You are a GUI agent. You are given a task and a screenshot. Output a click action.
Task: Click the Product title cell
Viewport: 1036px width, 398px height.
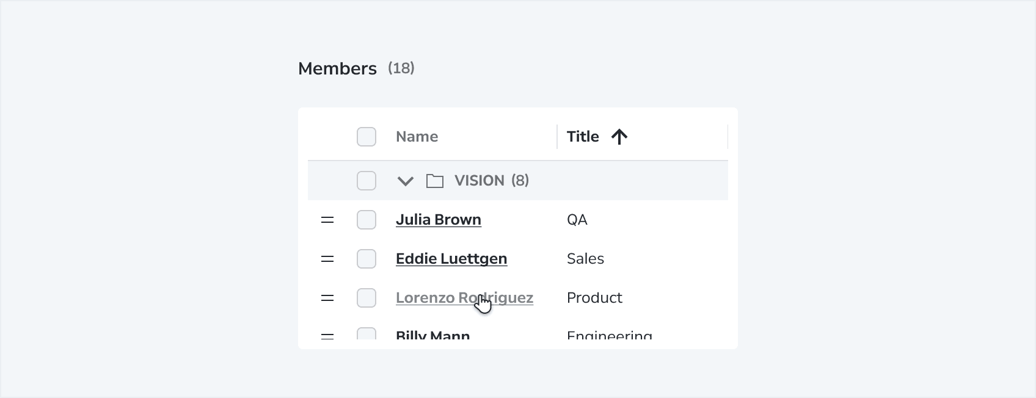coord(594,298)
